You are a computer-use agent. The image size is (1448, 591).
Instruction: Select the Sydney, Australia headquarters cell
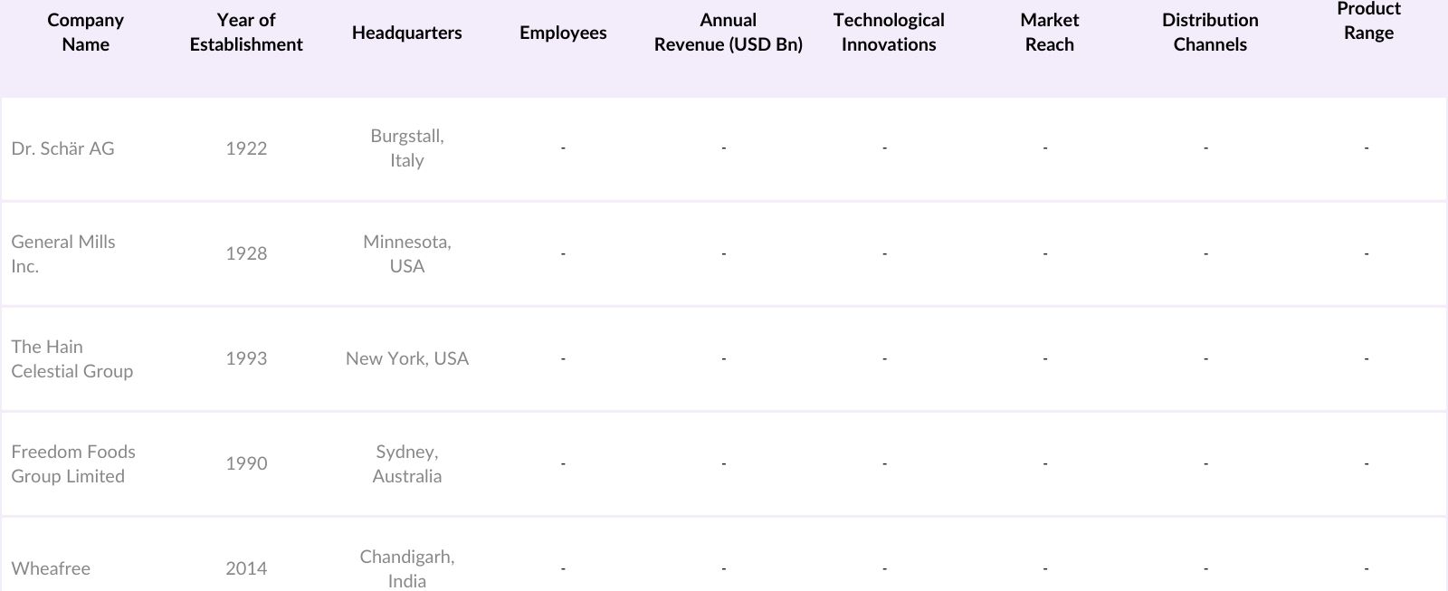click(407, 463)
